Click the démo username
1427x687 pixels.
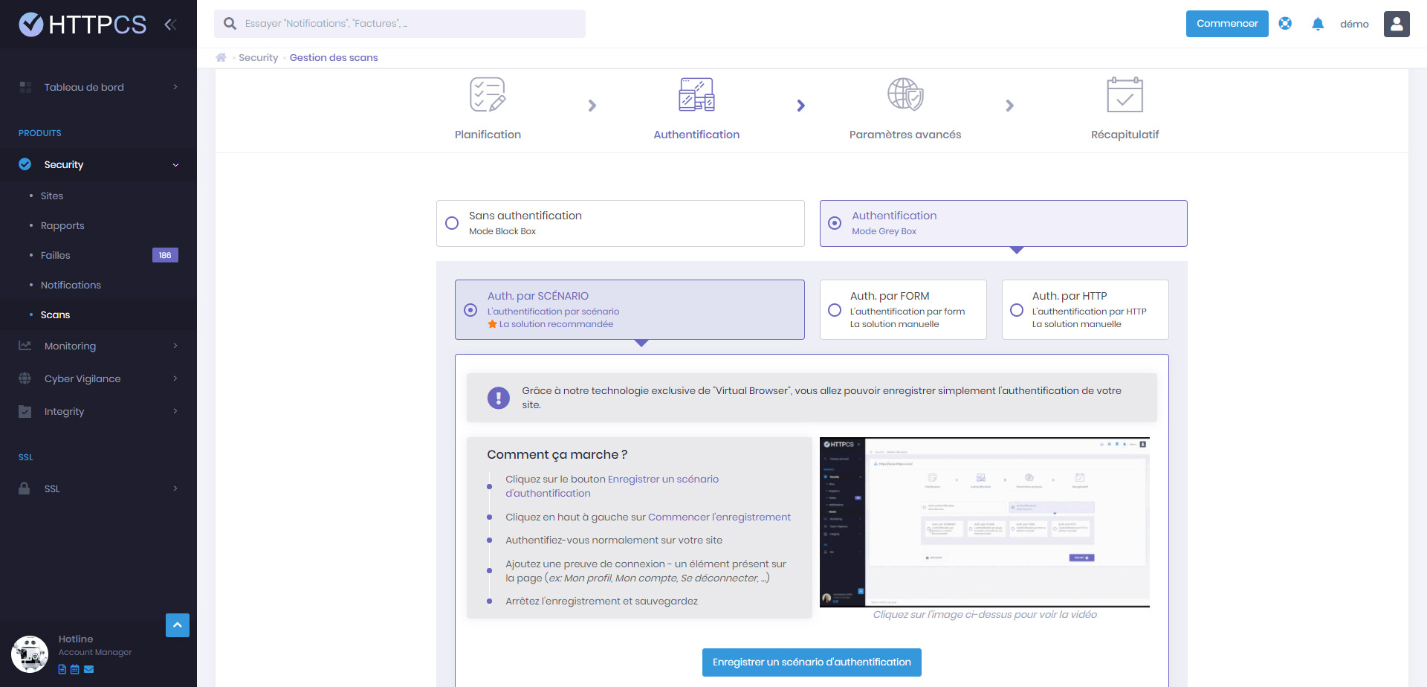(1354, 24)
